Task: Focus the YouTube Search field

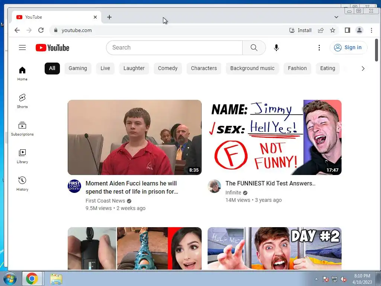Action: coord(174,48)
